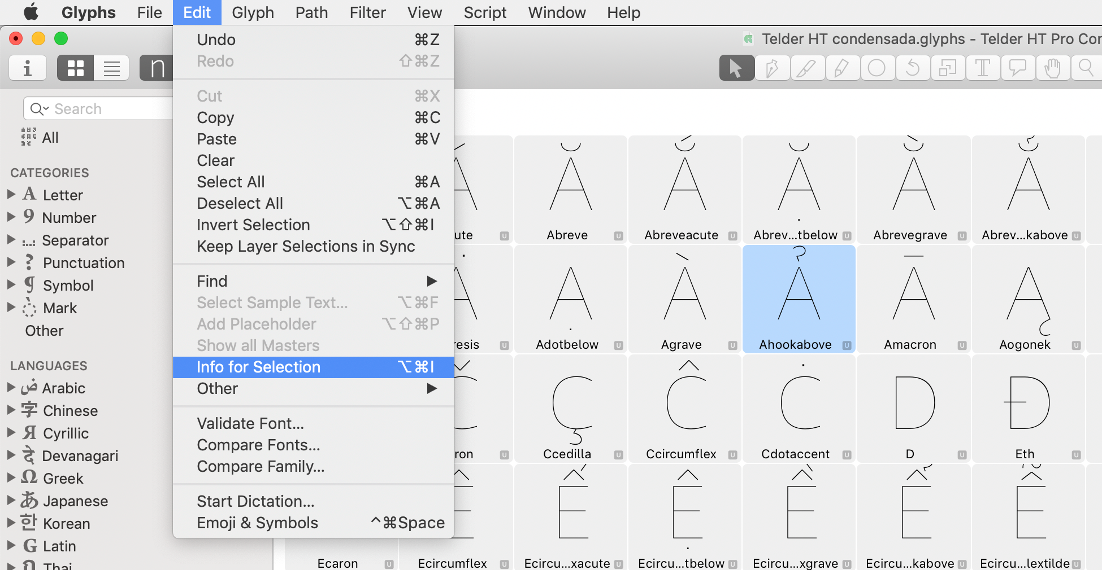
Task: Choose Select All menu item
Action: (314, 182)
